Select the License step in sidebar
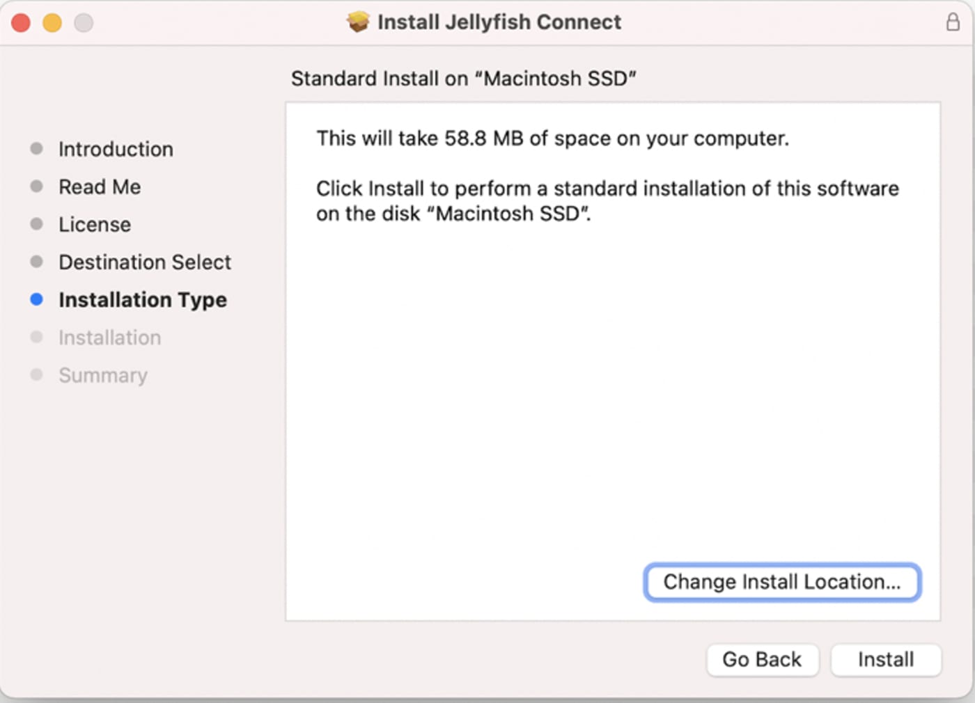The image size is (975, 703). pos(95,224)
